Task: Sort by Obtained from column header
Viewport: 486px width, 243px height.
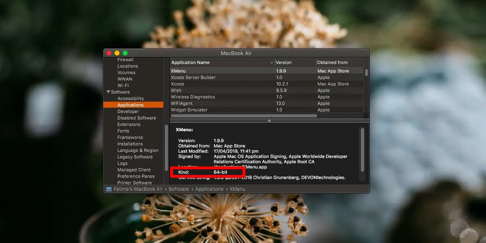Action: (339, 62)
